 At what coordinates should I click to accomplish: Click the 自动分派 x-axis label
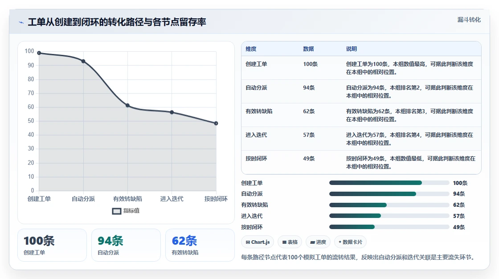(83, 199)
